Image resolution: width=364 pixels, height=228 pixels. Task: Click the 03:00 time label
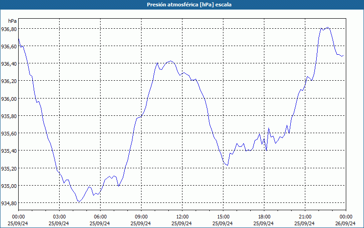click(x=60, y=217)
